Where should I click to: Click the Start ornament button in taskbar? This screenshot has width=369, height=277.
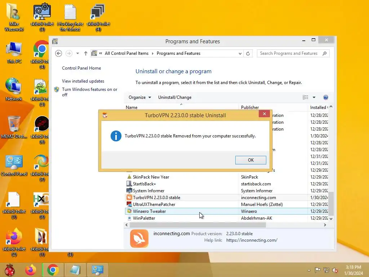click(x=10, y=270)
